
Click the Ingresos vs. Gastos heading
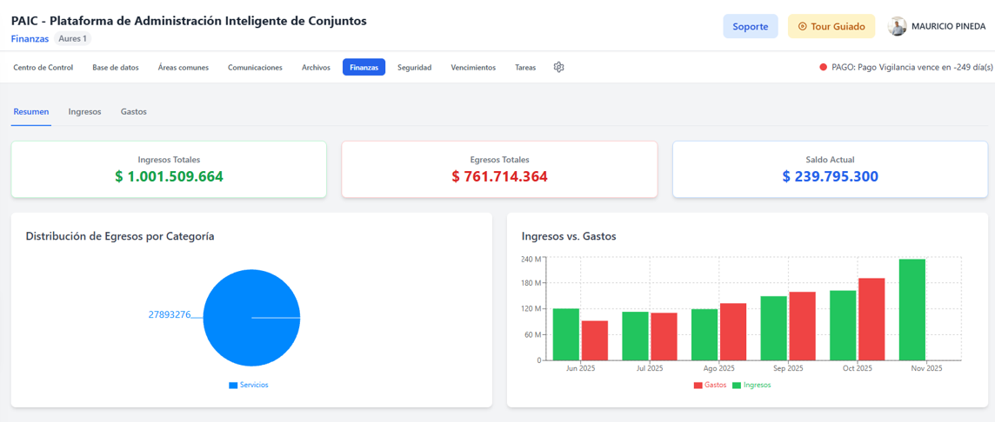[569, 237]
